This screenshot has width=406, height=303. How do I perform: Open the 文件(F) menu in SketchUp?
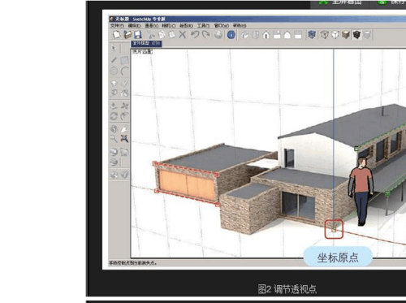click(117, 25)
